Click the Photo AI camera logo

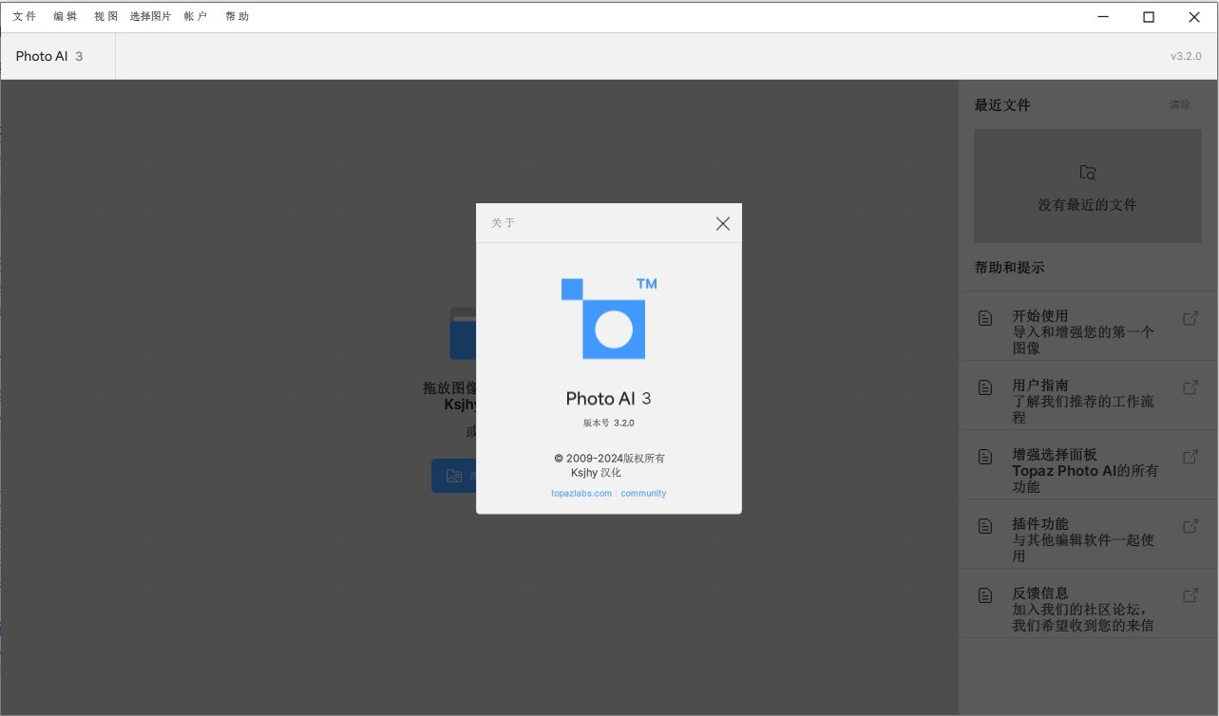[x=609, y=318]
